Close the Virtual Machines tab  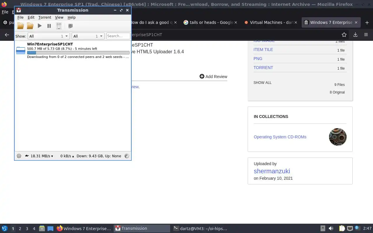click(296, 22)
